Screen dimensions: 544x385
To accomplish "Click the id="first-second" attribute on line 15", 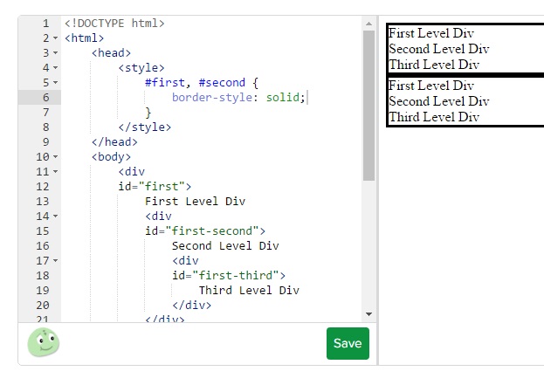I will [202, 231].
